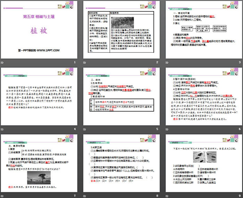Click the animation star icon under slide 7
The image size is (243, 198).
tap(2, 196)
